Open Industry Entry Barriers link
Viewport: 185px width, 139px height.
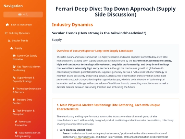[22, 101]
